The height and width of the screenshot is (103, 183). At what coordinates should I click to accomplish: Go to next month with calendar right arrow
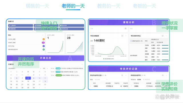pyautogui.click(x=47, y=68)
